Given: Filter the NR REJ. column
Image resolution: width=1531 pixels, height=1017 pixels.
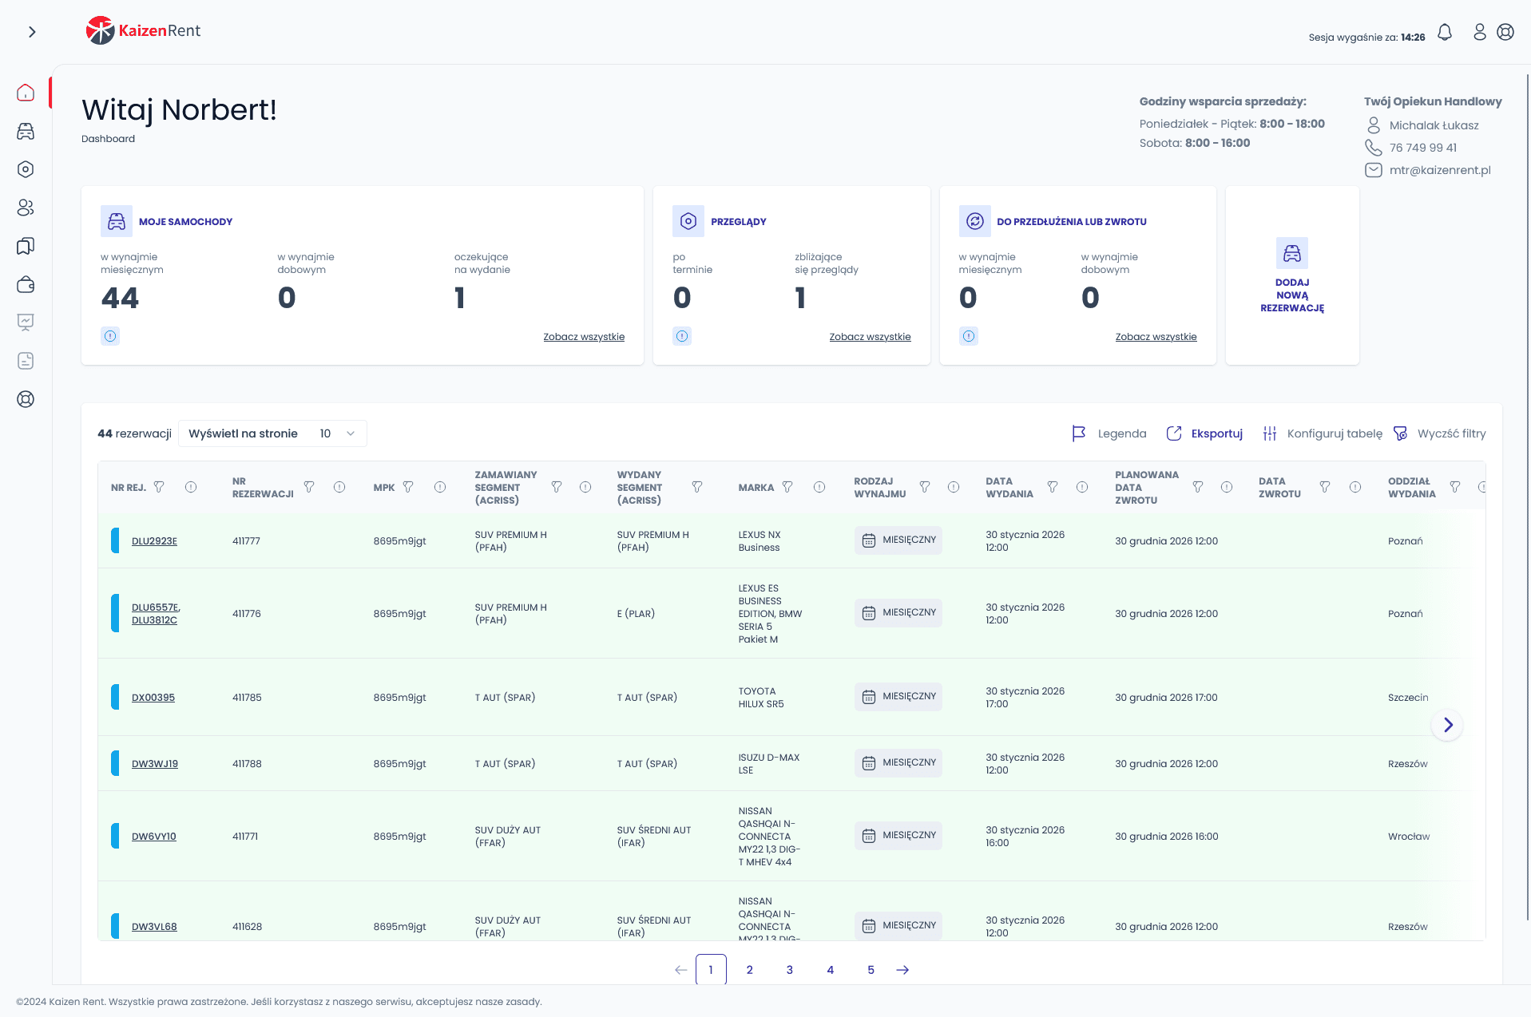Looking at the screenshot, I should point(159,487).
